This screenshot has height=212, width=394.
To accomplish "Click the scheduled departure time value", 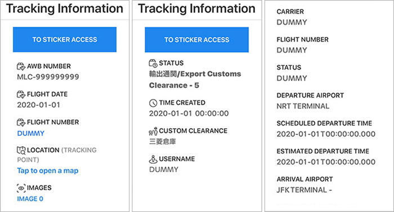I will coord(326,134).
